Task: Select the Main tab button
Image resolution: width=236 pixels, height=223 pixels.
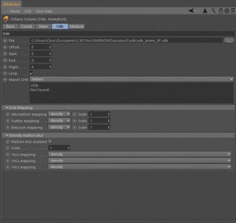Action: pos(43,27)
